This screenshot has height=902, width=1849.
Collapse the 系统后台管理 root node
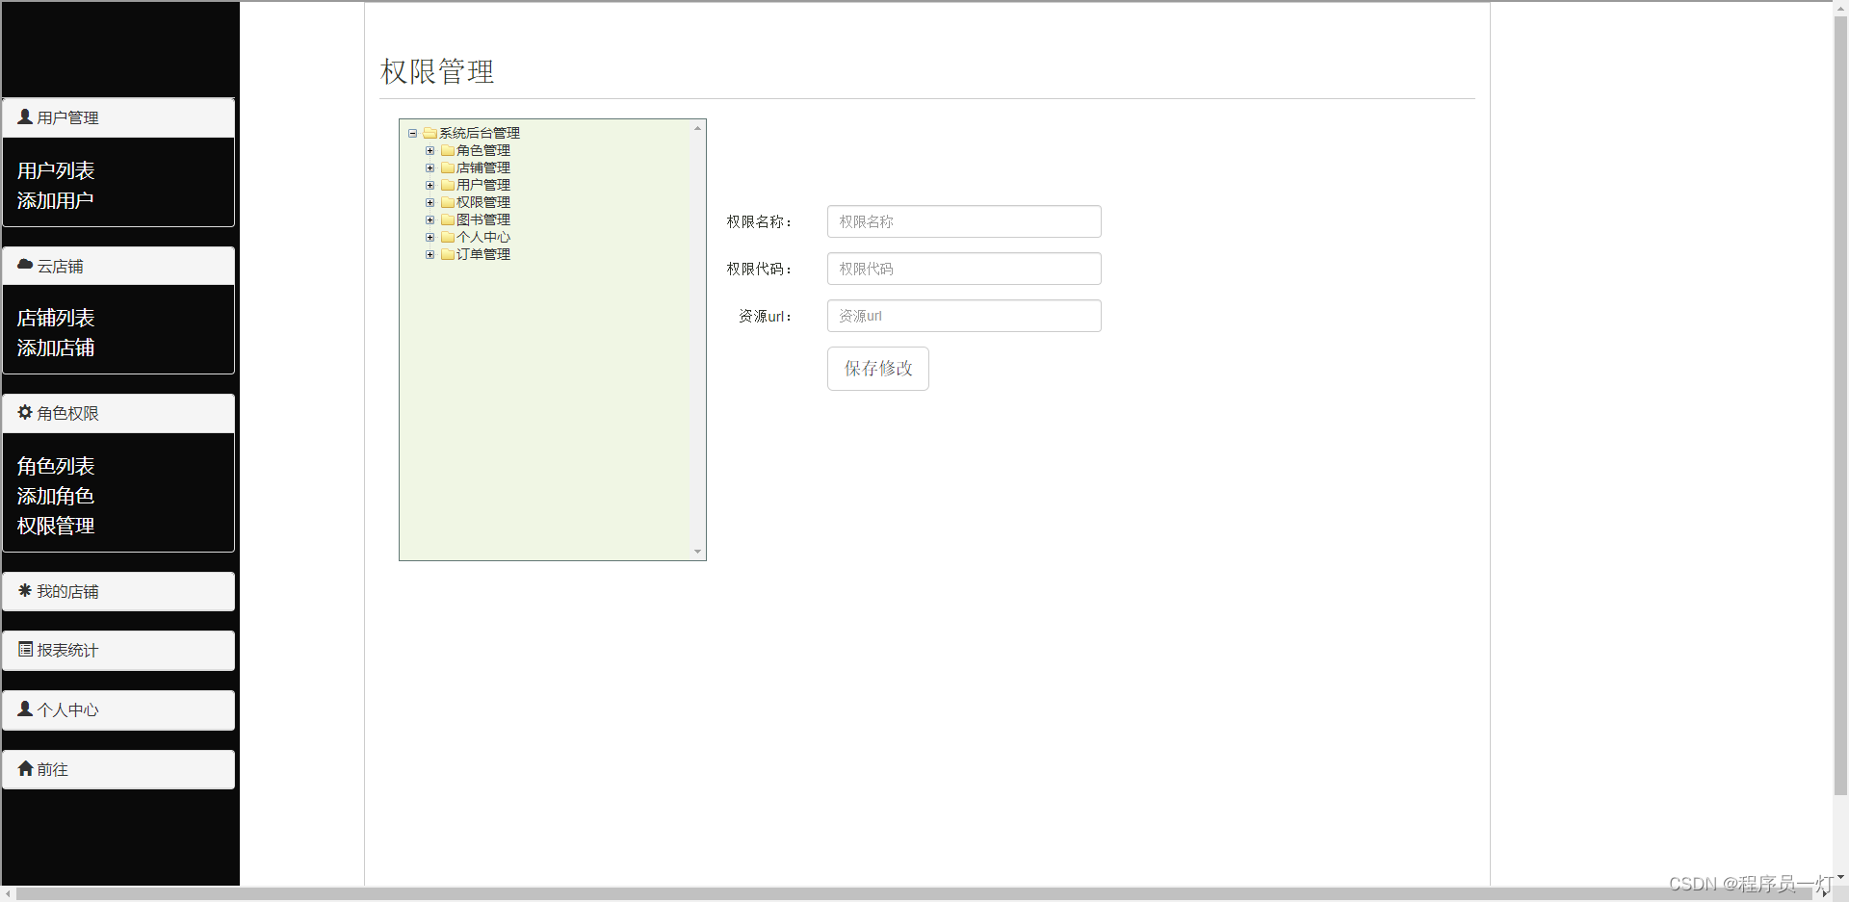pos(412,134)
